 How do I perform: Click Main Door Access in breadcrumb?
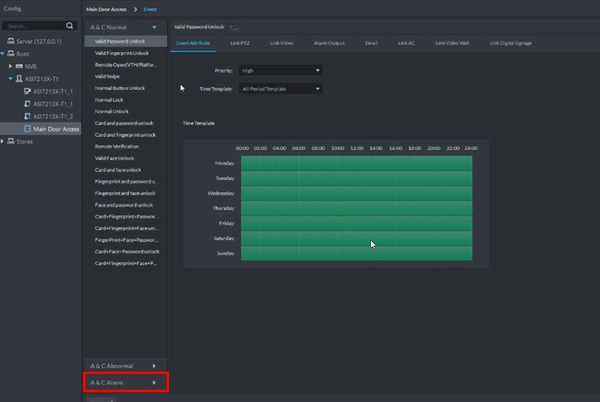106,9
